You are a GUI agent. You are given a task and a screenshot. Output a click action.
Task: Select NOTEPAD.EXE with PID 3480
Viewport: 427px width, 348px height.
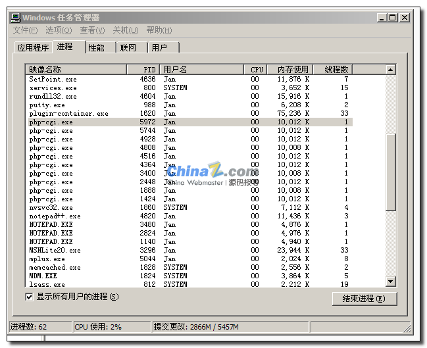pos(189,224)
